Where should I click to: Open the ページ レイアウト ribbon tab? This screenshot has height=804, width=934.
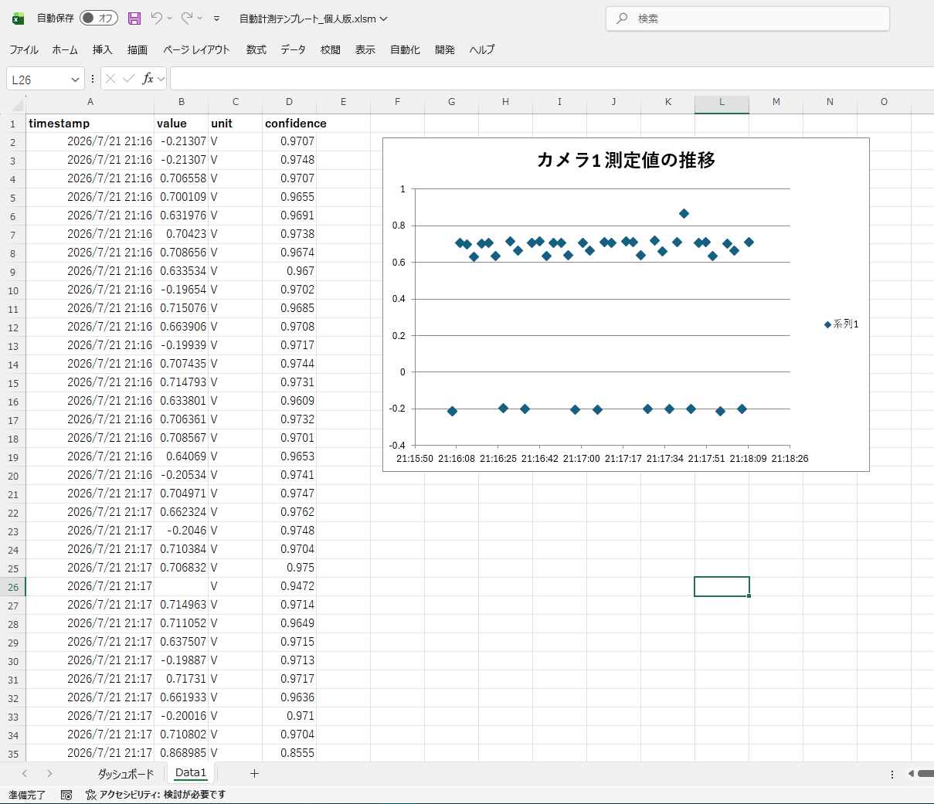coord(196,49)
